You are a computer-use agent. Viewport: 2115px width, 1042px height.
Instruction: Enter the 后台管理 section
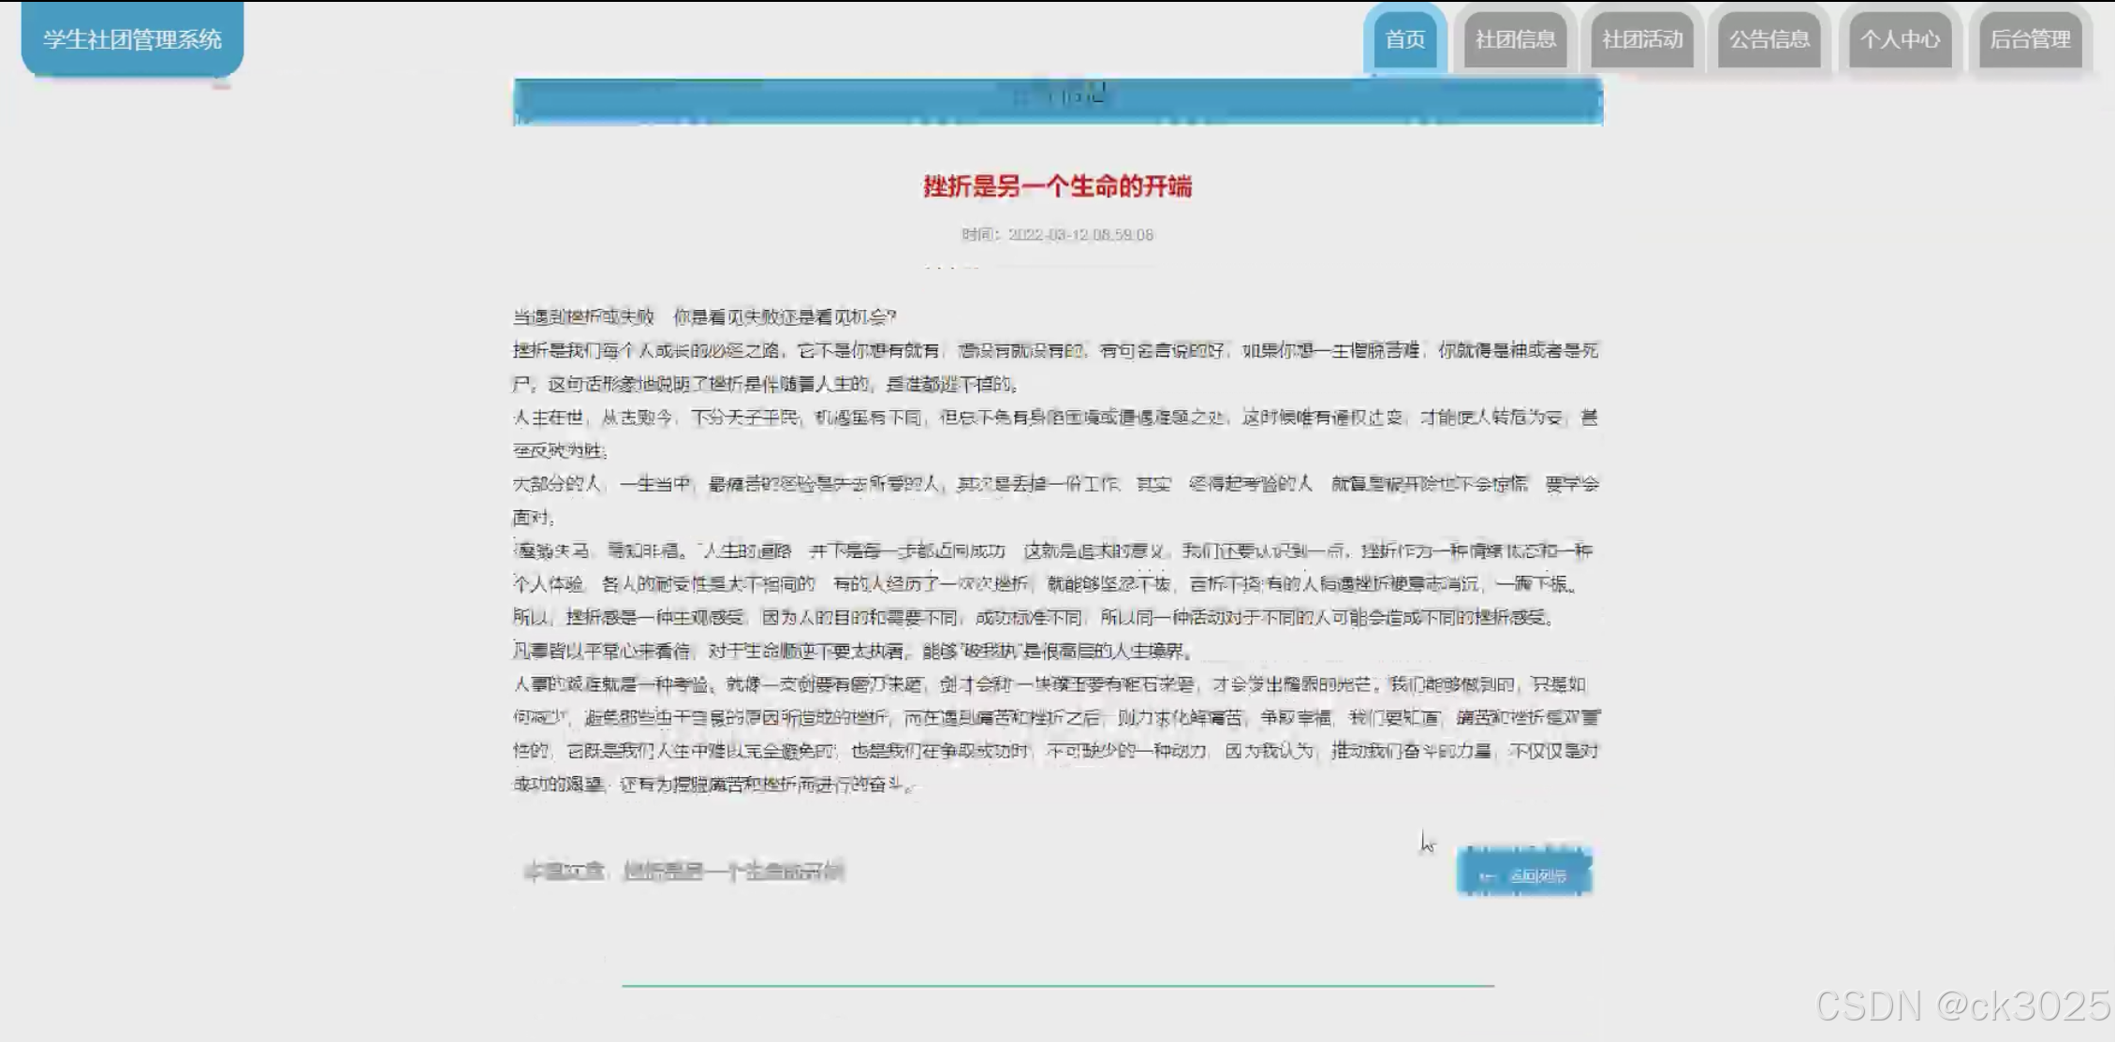pos(2030,39)
